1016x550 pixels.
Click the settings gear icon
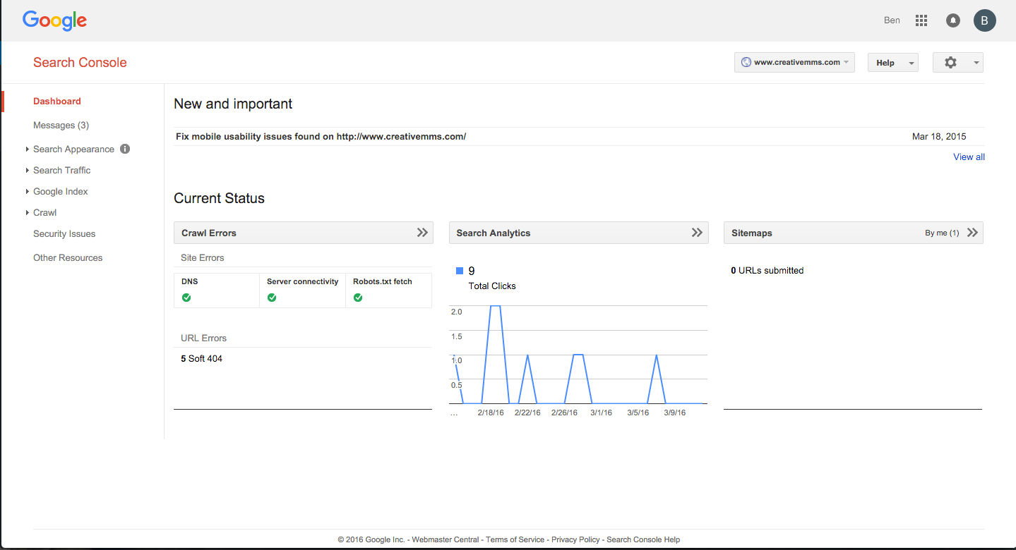[x=950, y=62]
